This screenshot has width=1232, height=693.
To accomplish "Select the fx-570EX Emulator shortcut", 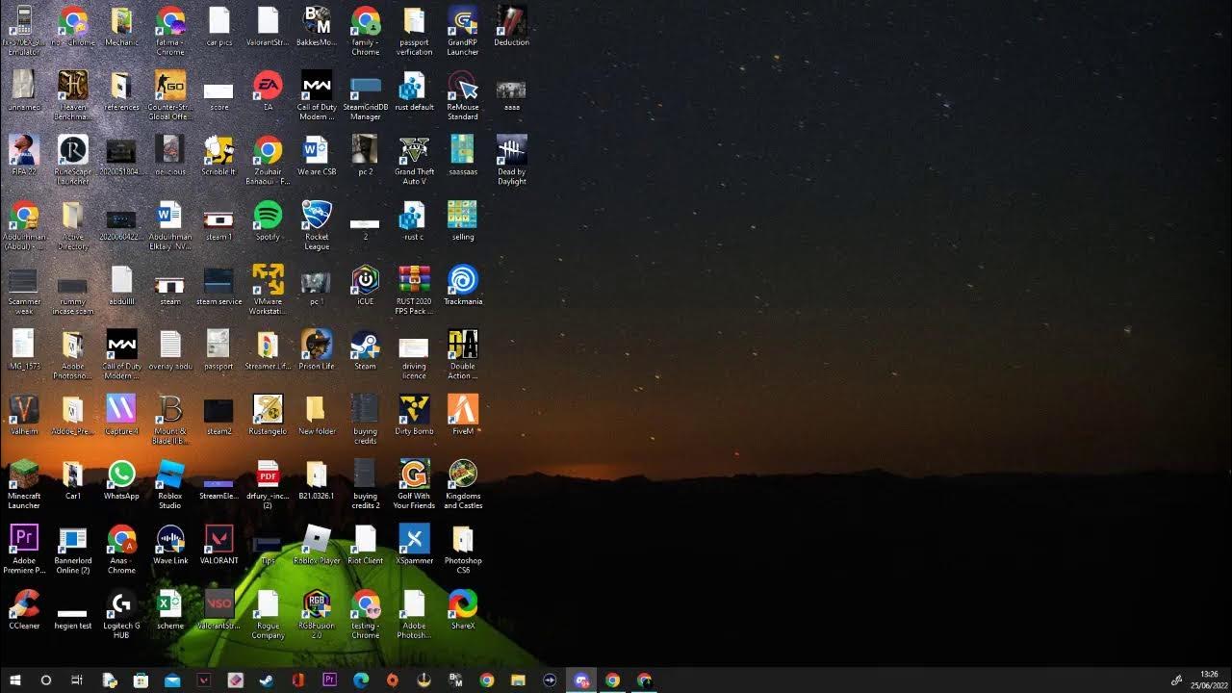I will click(24, 30).
